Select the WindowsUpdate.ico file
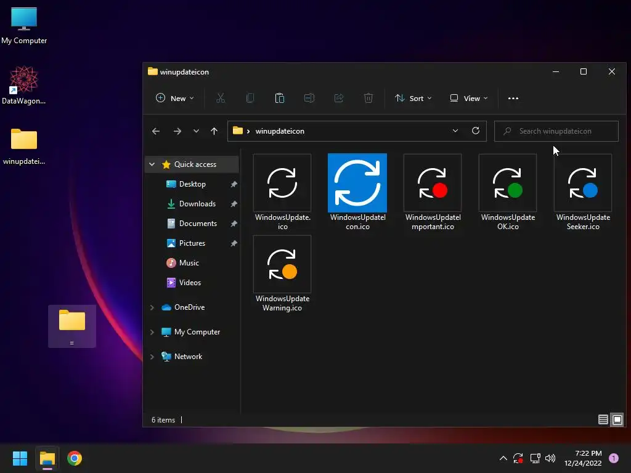631x473 pixels. pos(282,192)
